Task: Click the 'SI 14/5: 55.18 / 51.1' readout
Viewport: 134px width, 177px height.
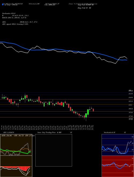Action: point(20,16)
